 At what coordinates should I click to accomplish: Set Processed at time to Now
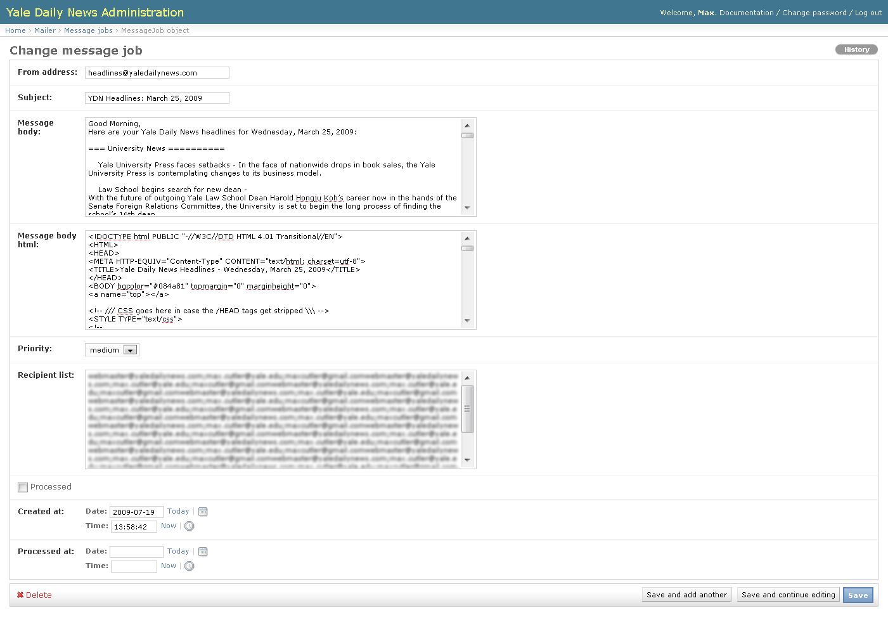(x=169, y=566)
